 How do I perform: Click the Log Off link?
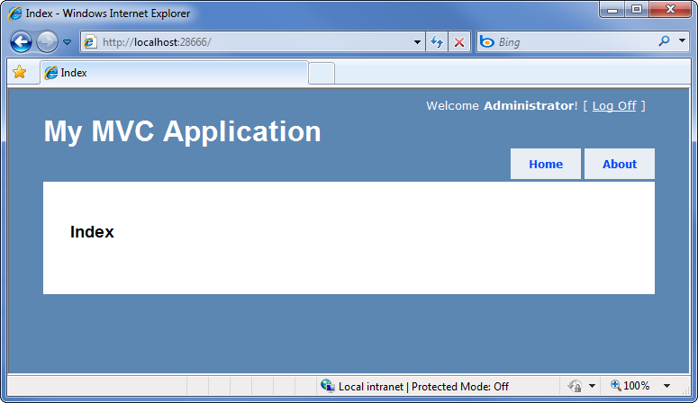pyautogui.click(x=614, y=106)
